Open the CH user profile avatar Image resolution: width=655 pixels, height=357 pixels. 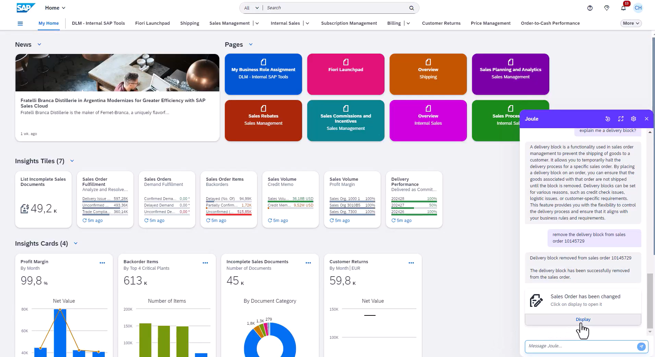[x=638, y=8]
